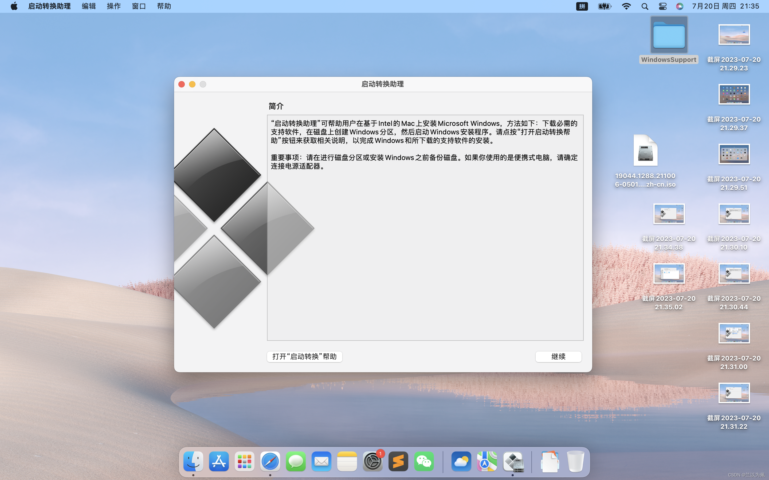Open the 窗口 menu
The image size is (769, 480).
point(139,6)
